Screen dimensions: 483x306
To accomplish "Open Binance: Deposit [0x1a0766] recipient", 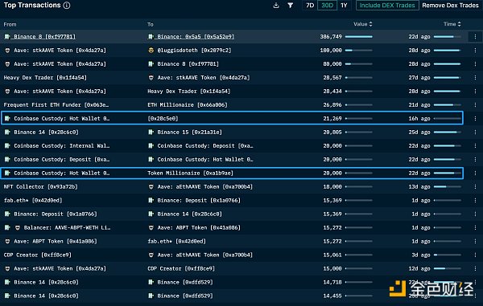I will pos(199,200).
